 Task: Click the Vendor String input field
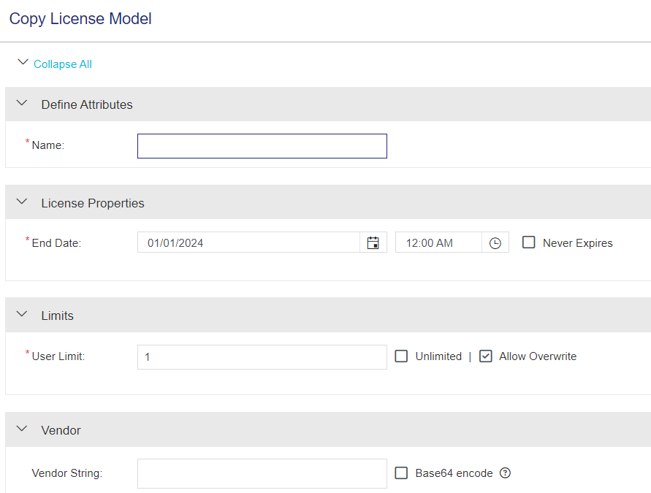[x=262, y=473]
